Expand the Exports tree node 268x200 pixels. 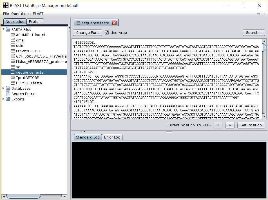tap(4, 99)
